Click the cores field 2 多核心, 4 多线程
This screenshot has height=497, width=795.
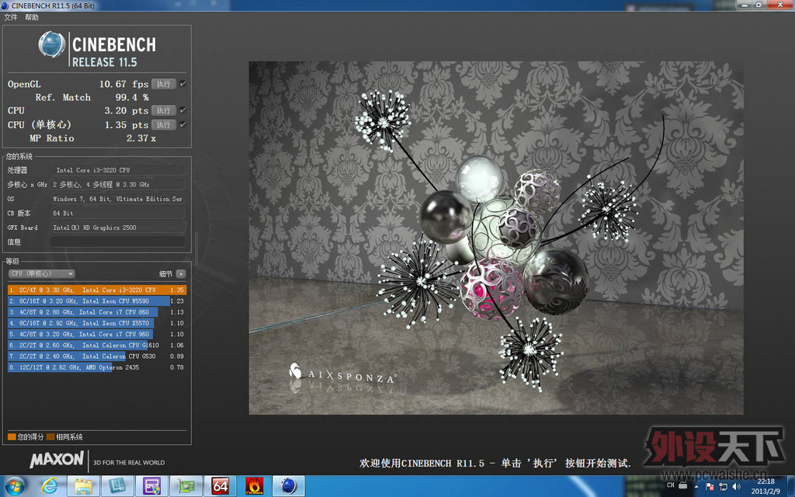118,185
